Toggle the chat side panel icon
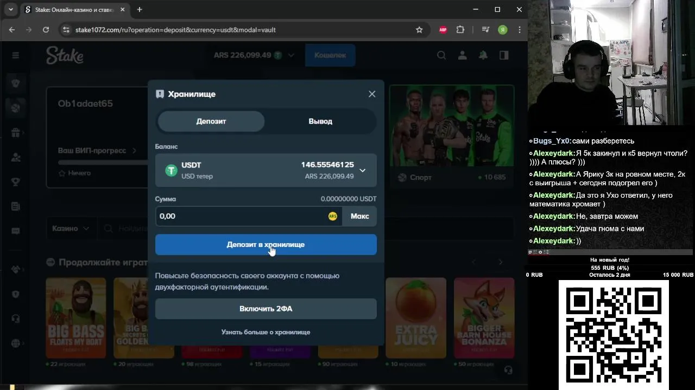695x390 pixels. point(504,55)
